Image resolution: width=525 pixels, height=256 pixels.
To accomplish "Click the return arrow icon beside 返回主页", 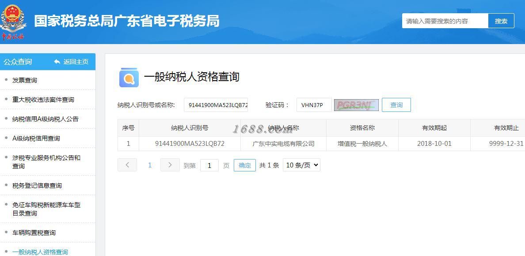I will tap(57, 62).
